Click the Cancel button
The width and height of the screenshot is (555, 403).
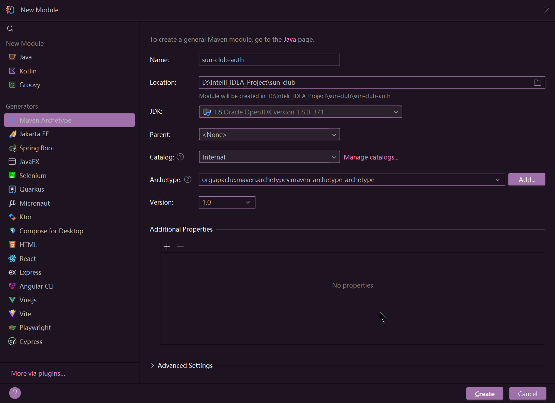[x=528, y=393]
